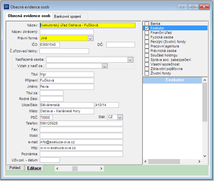Click the application icon in title bar

pos(6,7)
